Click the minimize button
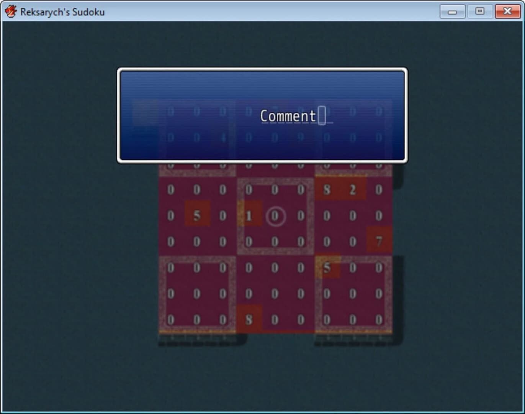525x414 pixels. point(452,11)
